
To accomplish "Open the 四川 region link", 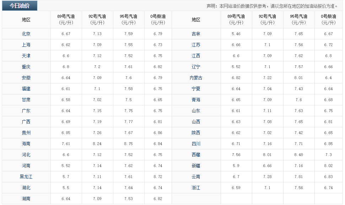I will [196, 144].
